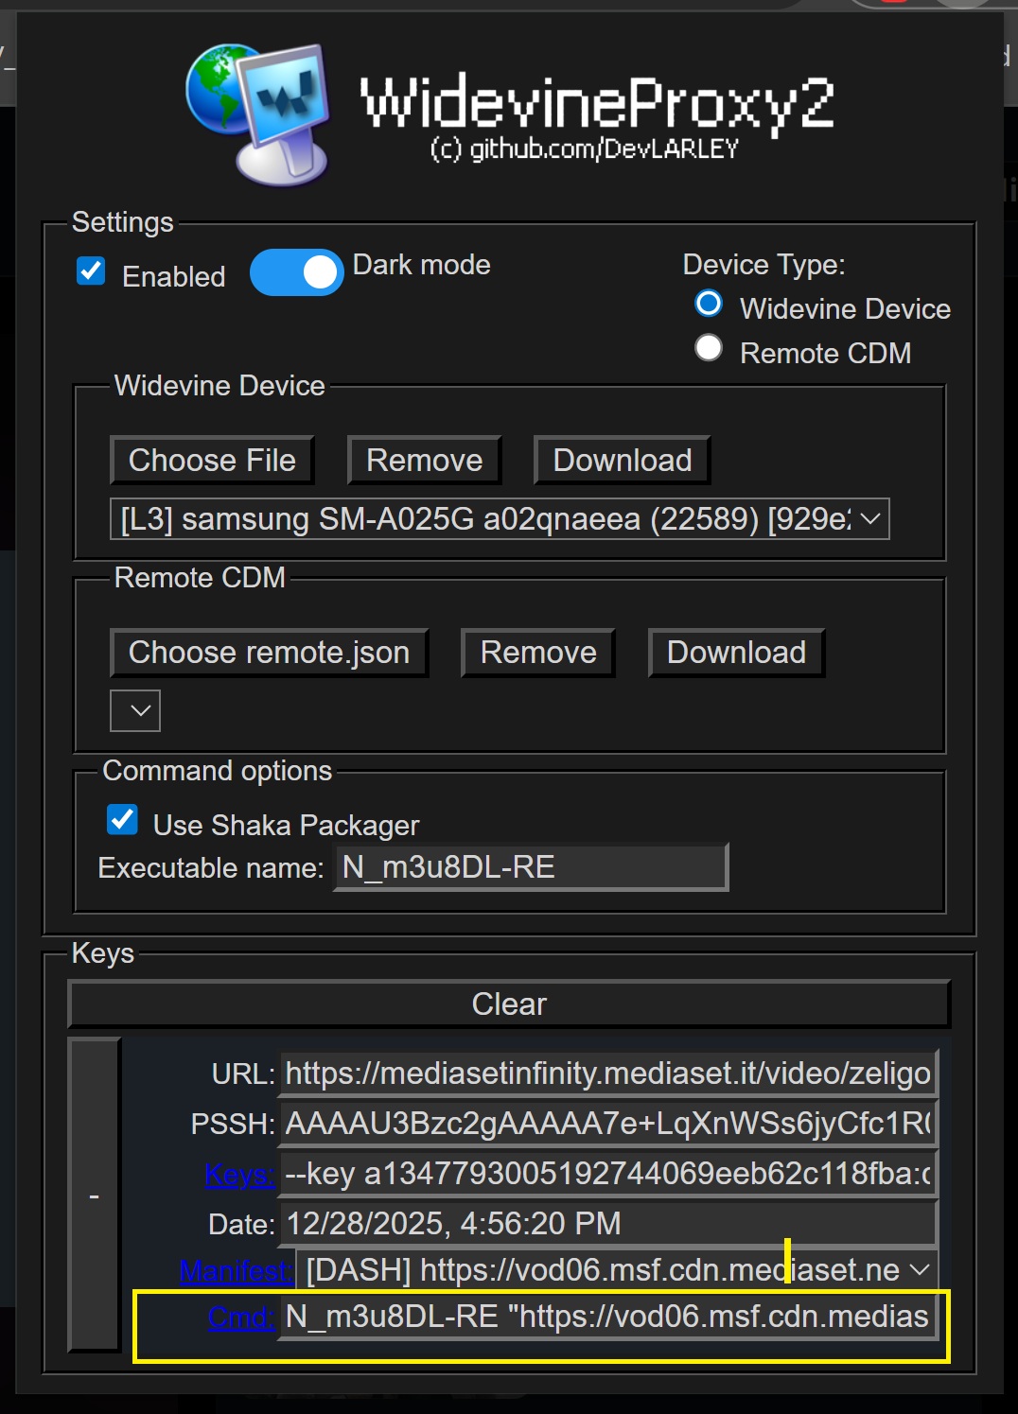Image resolution: width=1018 pixels, height=1414 pixels.
Task: Click the Choose remote.json button
Action: point(269,653)
